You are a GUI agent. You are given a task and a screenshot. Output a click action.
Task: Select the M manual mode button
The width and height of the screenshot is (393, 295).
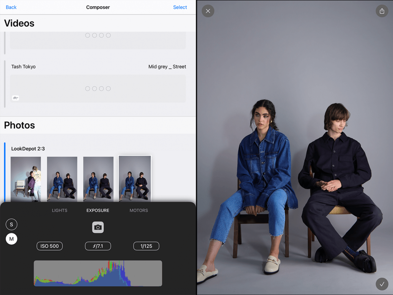pyautogui.click(x=12, y=239)
